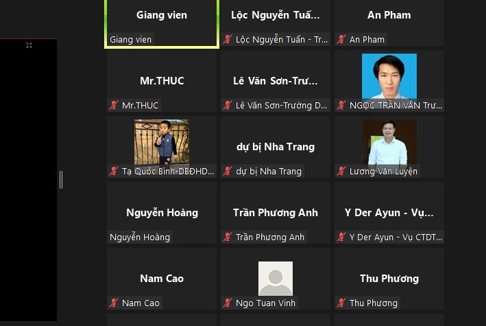Click the collapse arrows icon on left panel
The height and width of the screenshot is (326, 486).
coord(29,45)
